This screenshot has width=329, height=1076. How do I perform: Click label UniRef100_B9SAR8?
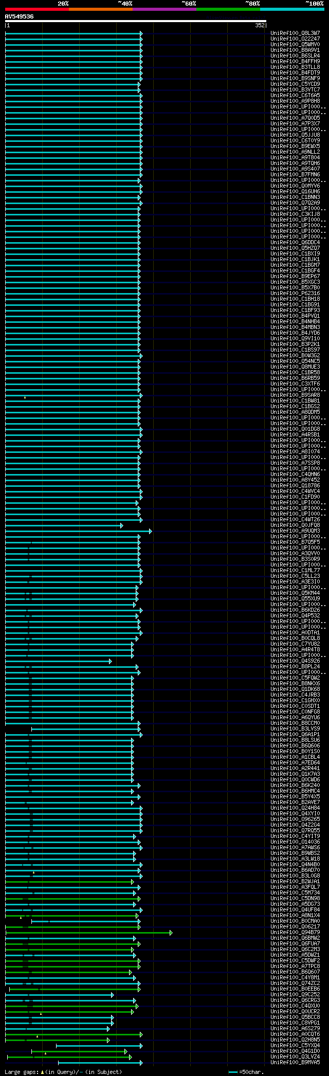[295, 395]
